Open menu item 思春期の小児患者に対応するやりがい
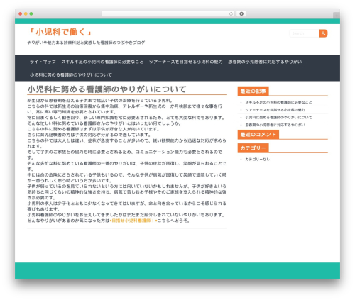 pos(265,62)
